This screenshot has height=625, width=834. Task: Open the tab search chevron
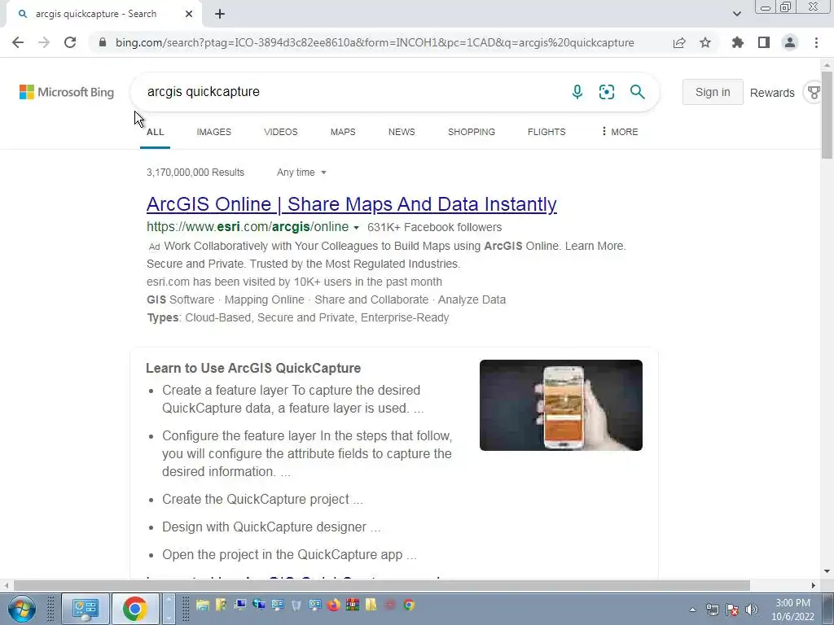pos(736,15)
